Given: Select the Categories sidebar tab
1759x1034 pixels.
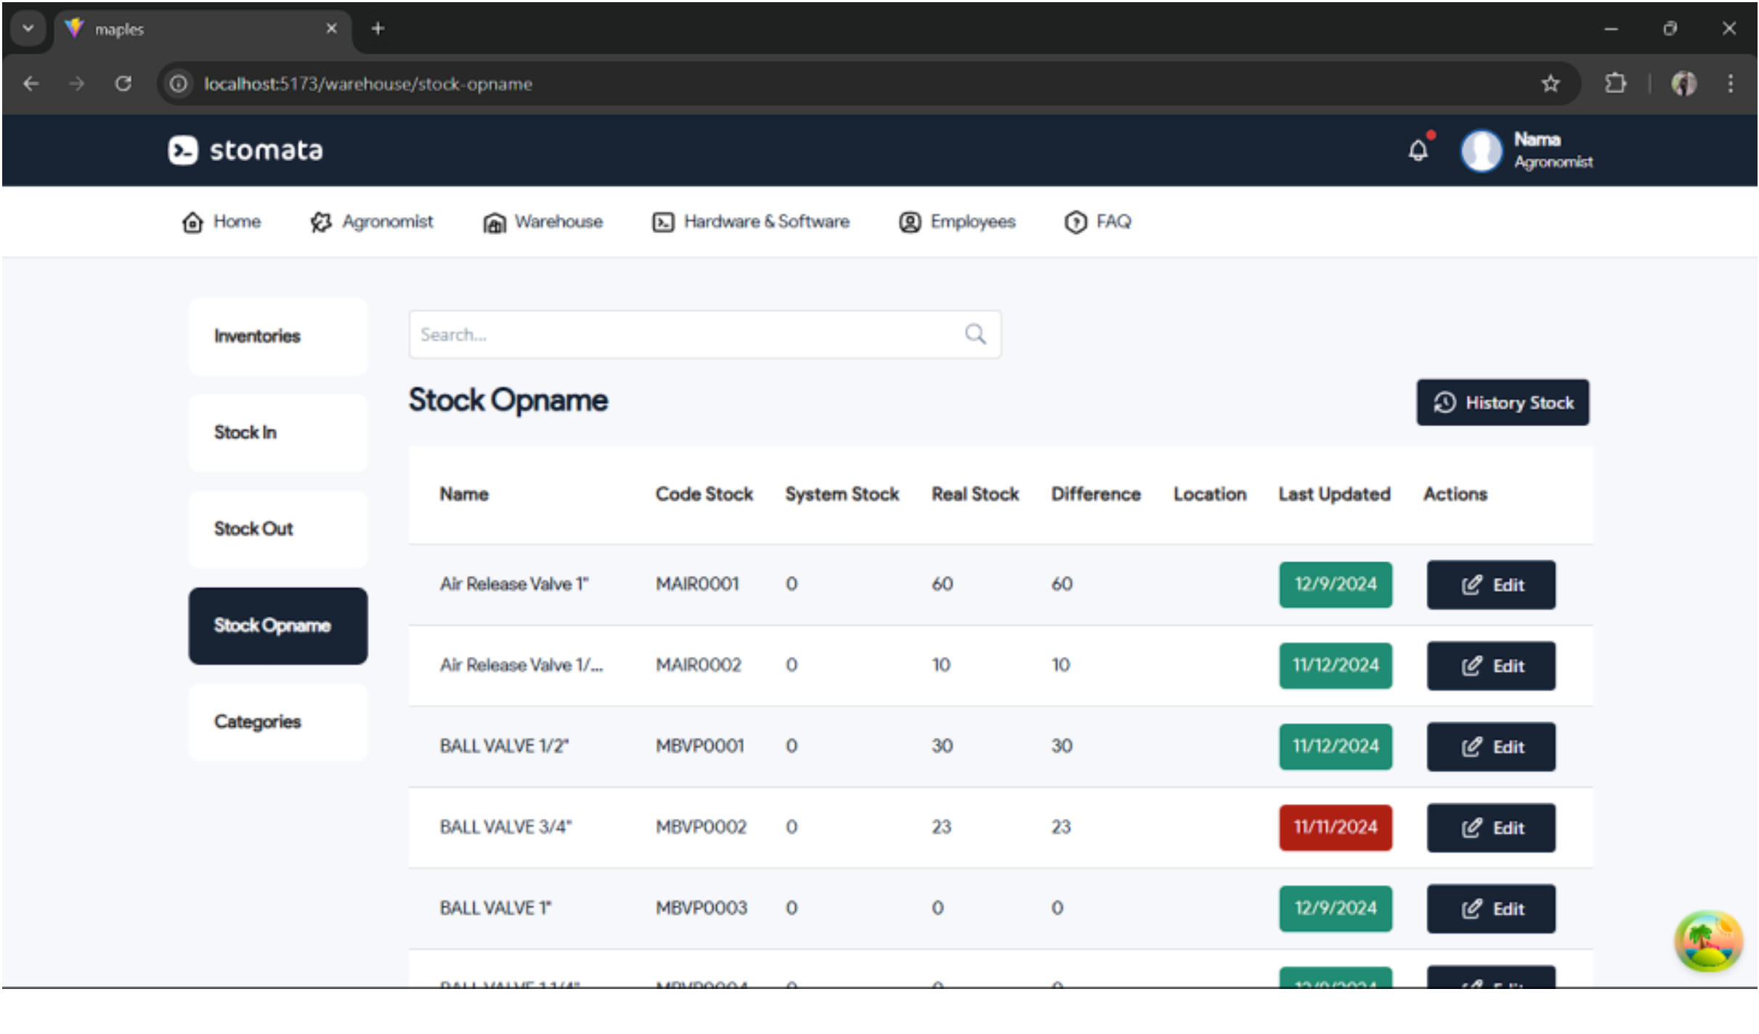Looking at the screenshot, I should (x=278, y=722).
